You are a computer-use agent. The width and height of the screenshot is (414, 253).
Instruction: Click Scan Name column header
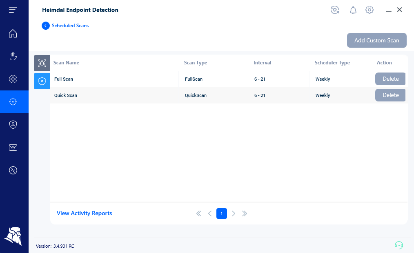[66, 63]
